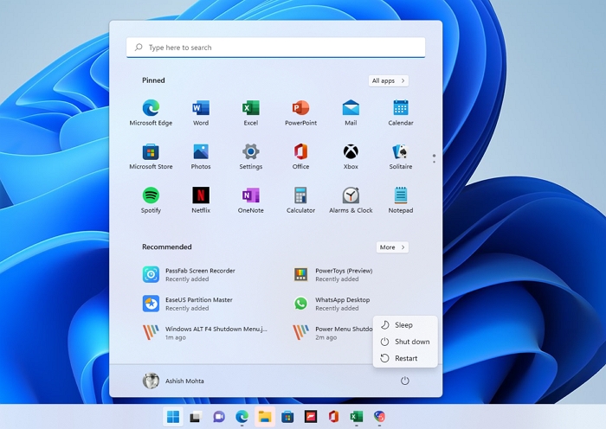Launch Alarms & Clock
Screen dimensions: 606x429
[x=351, y=200]
